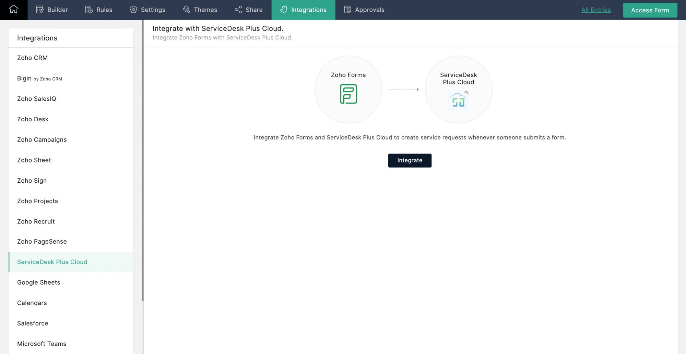686x354 pixels.
Task: Select Zoho Campaigns integration
Action: [71, 140]
